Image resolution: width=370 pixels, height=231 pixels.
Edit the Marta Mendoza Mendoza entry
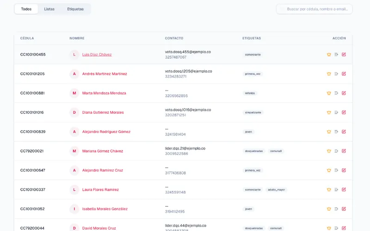[344, 93]
